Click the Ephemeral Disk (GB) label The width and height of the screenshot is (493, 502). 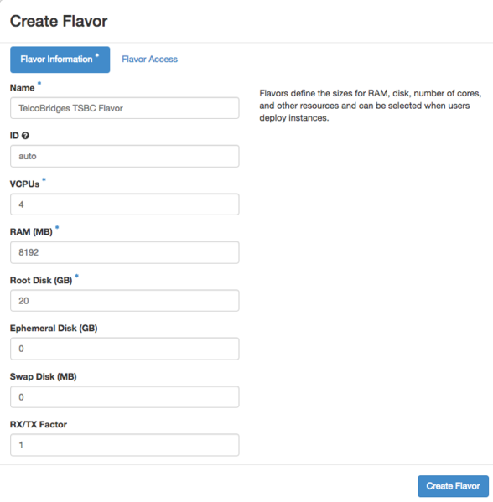coord(54,329)
